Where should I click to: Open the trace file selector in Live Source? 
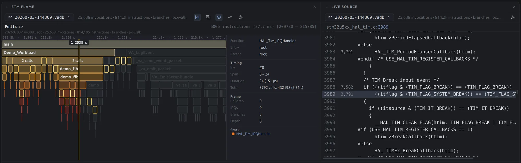[x=359, y=17]
